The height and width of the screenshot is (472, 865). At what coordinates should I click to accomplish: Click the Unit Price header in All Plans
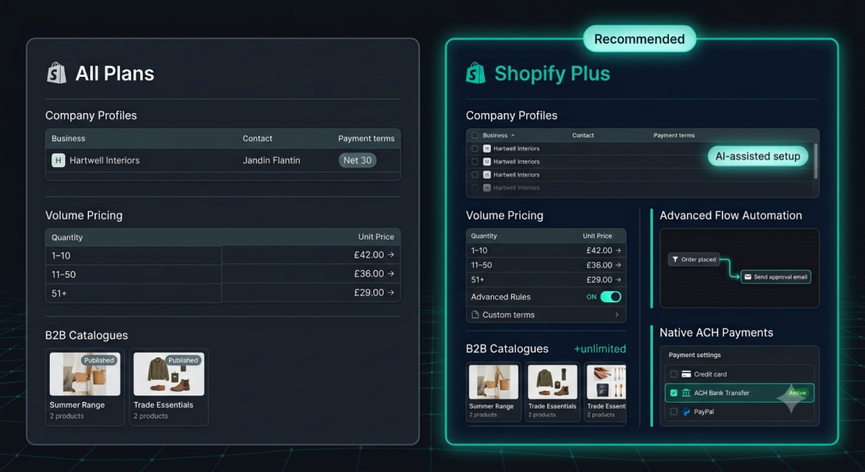pos(376,236)
